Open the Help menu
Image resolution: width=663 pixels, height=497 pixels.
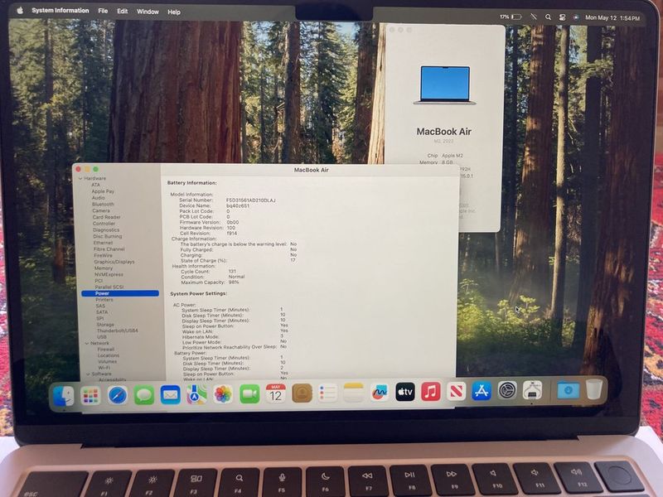(174, 12)
